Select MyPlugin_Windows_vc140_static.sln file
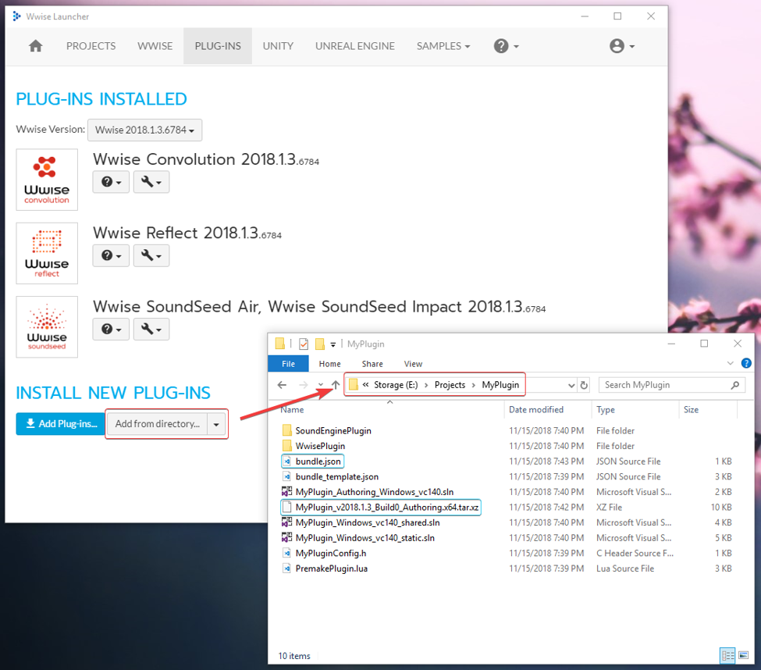 [x=365, y=538]
